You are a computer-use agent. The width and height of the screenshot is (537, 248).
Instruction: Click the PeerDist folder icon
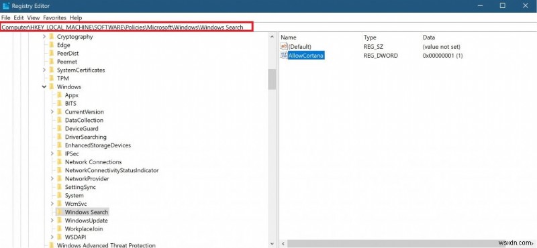(52, 54)
